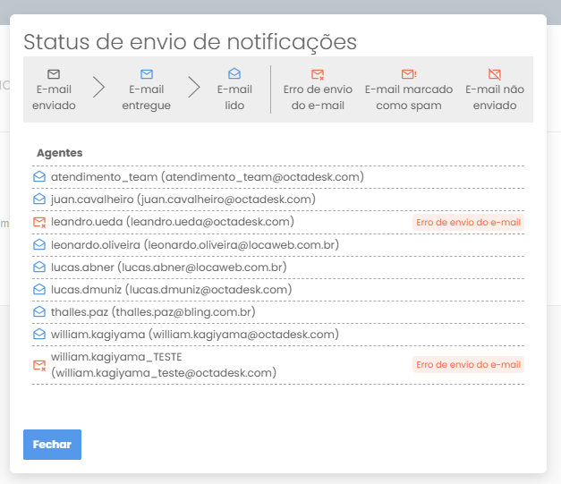Select leandro.ueda@octadesk.com agent text
The image size is (561, 484).
[173, 222]
